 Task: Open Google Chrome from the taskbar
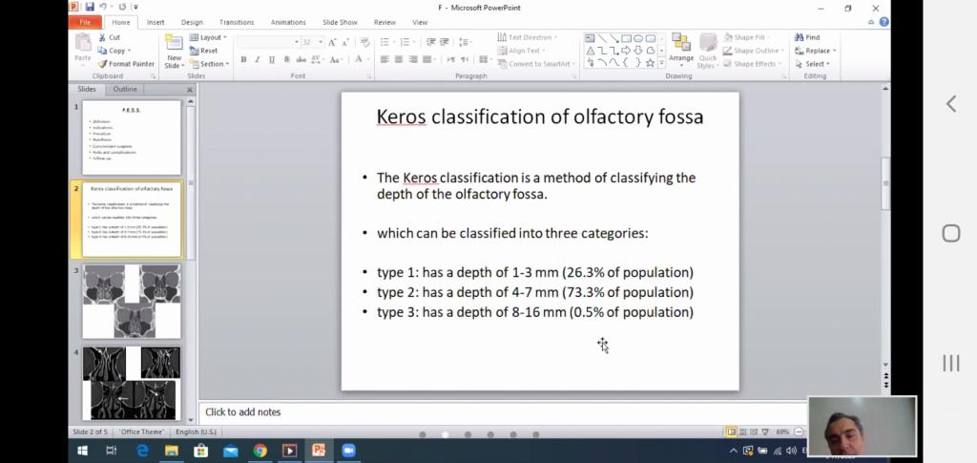point(260,451)
